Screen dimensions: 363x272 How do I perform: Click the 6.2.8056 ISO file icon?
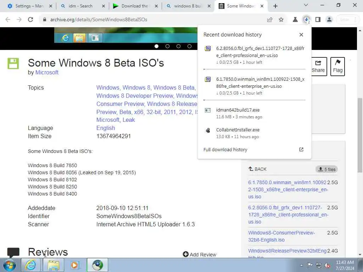click(208, 49)
